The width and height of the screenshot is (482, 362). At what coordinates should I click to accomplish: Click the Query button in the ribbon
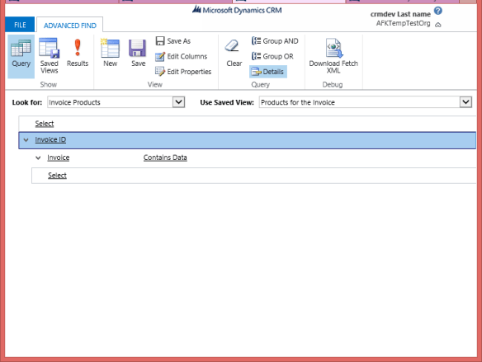click(x=21, y=56)
